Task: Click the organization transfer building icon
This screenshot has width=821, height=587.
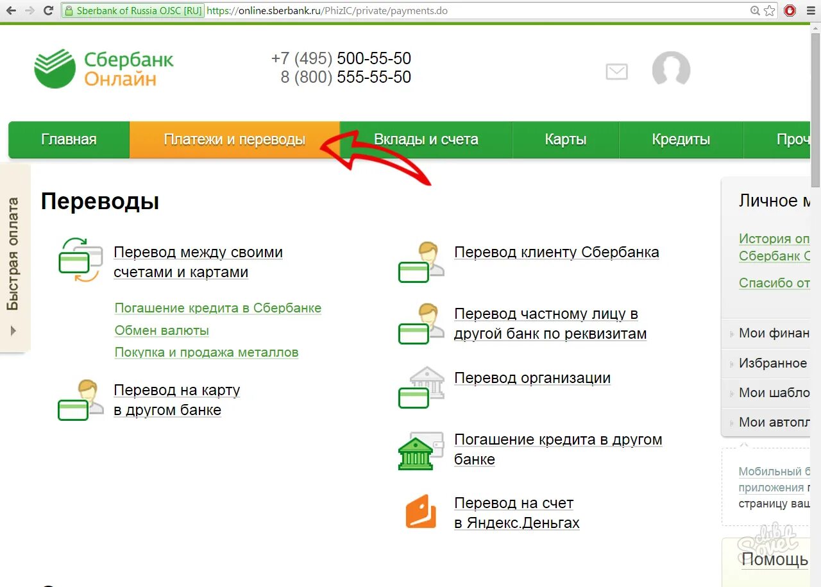Action: pyautogui.click(x=421, y=387)
